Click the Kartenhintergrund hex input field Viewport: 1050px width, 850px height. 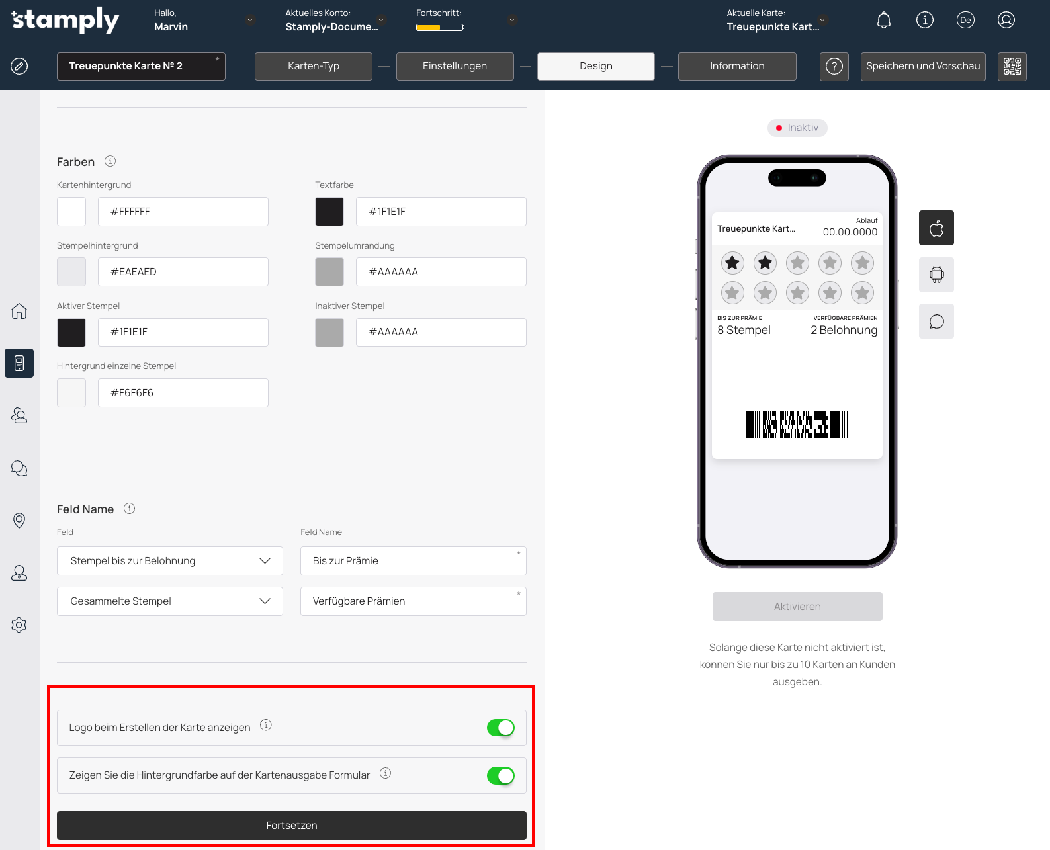point(183,212)
